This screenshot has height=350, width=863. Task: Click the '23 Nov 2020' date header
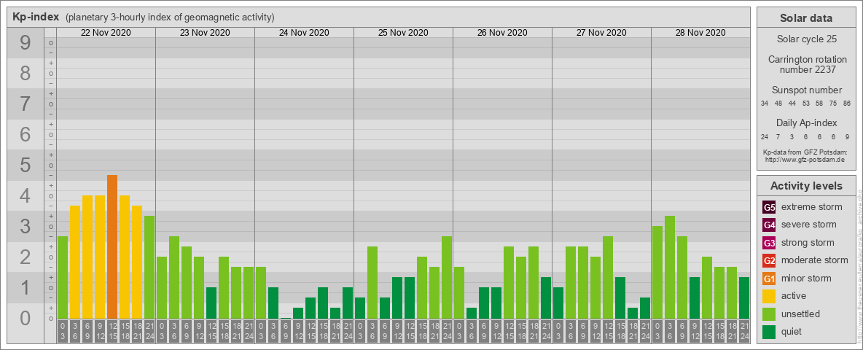(205, 33)
